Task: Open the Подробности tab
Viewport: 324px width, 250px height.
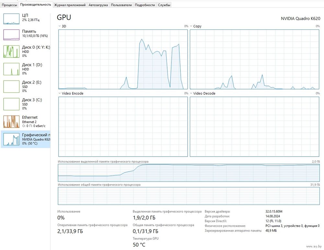Action: (x=145, y=5)
